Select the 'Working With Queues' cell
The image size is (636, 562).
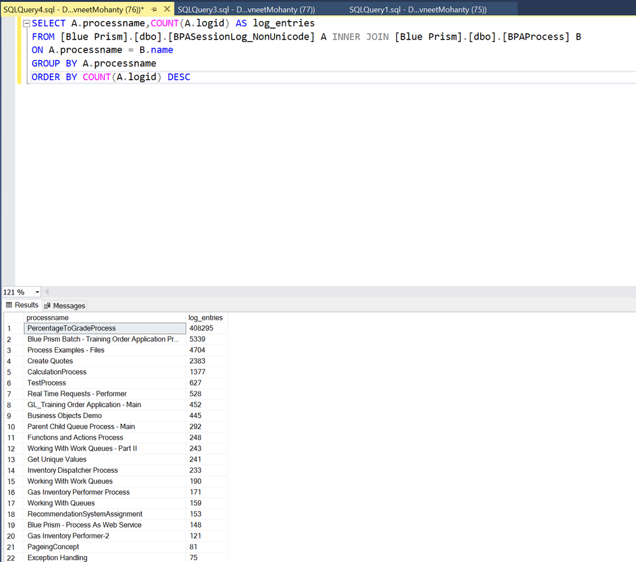[x=105, y=503]
